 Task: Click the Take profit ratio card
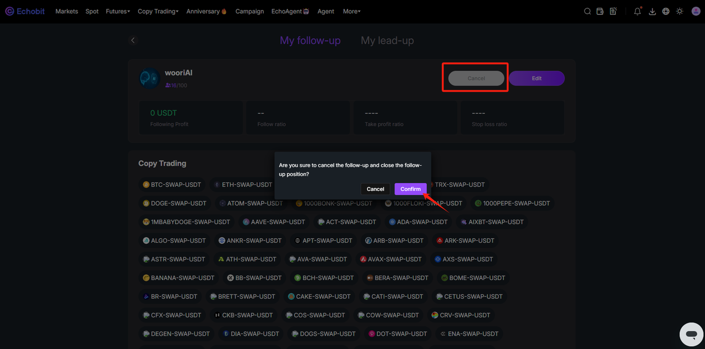coord(405,117)
